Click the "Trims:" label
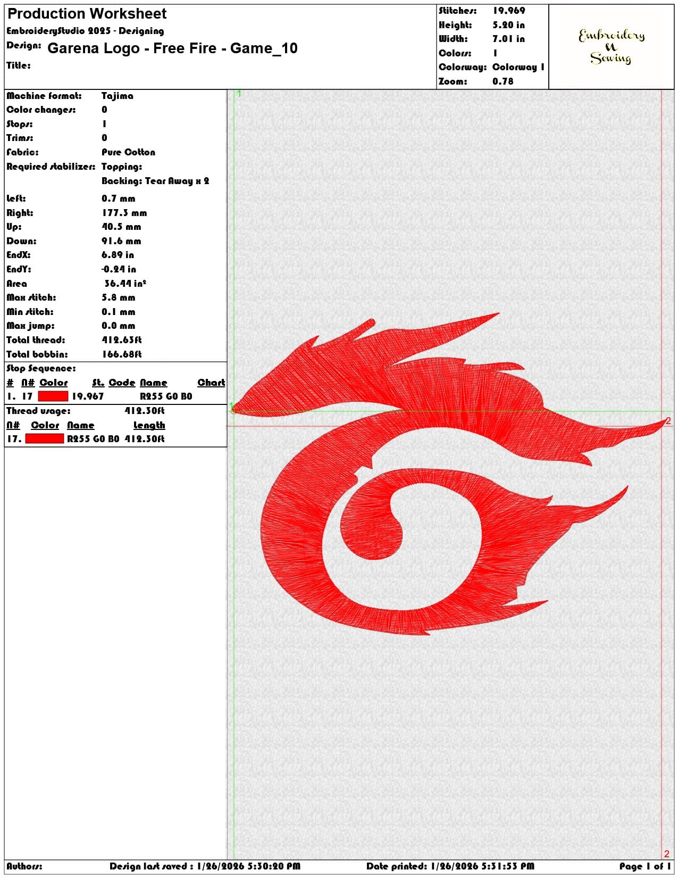This screenshot has width=678, height=878. point(20,138)
